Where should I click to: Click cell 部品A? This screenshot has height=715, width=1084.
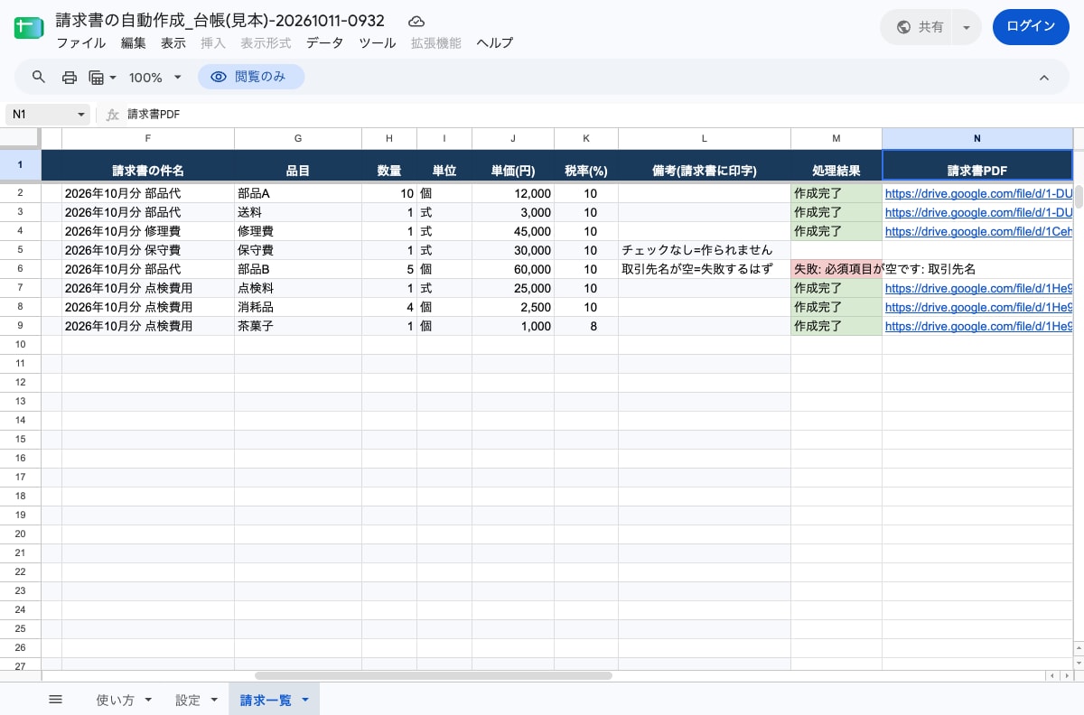[298, 193]
